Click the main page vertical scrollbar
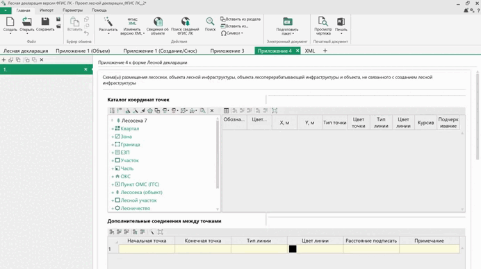Image resolution: width=481 pixels, height=269 pixels. (x=478, y=116)
